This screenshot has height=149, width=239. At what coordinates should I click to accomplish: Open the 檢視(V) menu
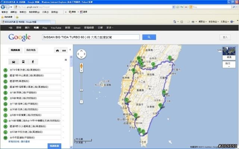23,12
